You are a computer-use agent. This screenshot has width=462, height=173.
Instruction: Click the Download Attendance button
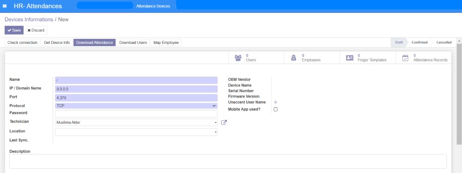[95, 43]
